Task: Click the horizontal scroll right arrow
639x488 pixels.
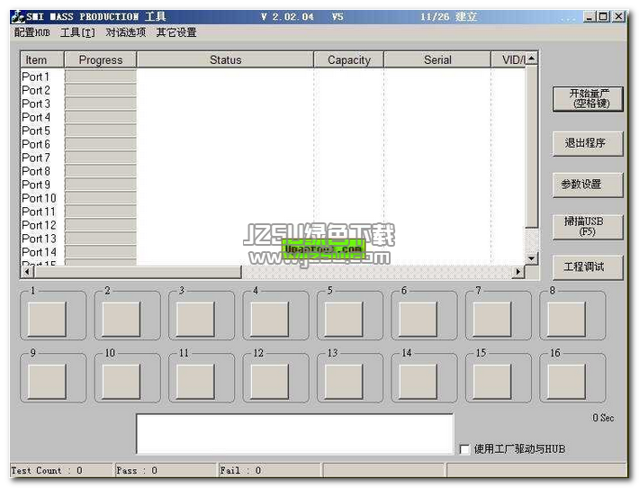Action: tap(518, 272)
